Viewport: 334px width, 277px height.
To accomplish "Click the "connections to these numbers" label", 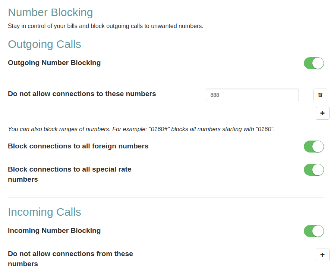I will (x=82, y=93).
